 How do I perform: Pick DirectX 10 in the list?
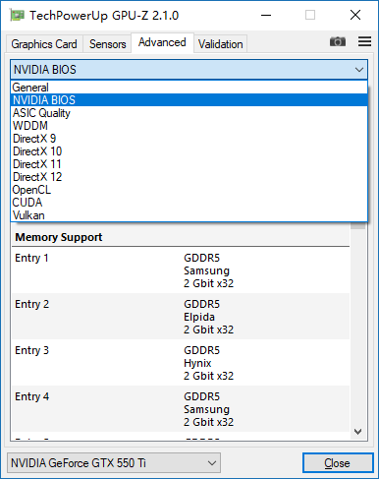189,151
